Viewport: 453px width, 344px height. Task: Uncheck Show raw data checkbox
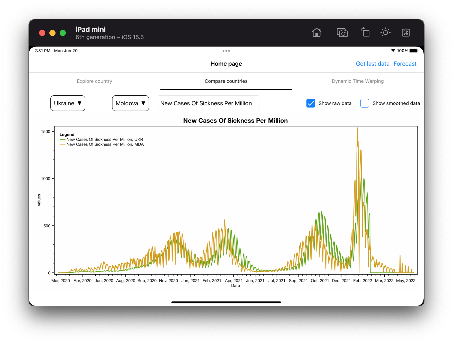311,103
